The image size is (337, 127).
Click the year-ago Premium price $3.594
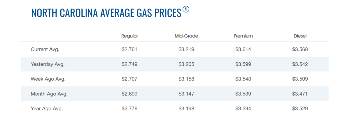coord(243,109)
